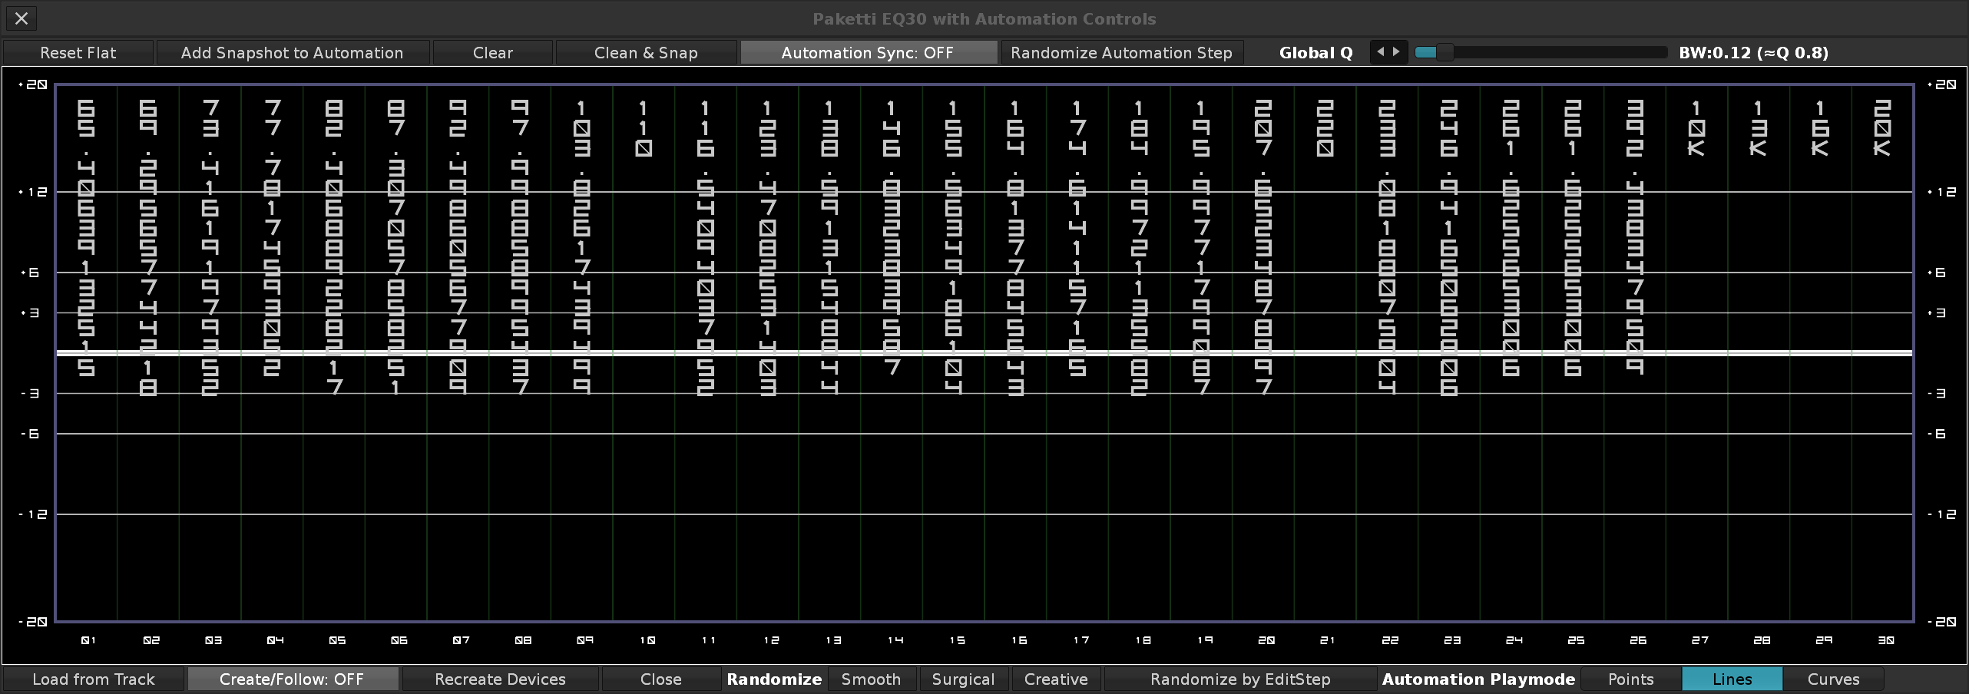Click the Global Q right arrow
This screenshot has height=694, width=1969.
click(x=1397, y=52)
